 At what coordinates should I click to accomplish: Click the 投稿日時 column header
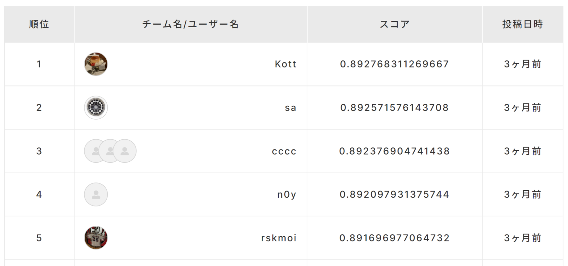(x=523, y=24)
